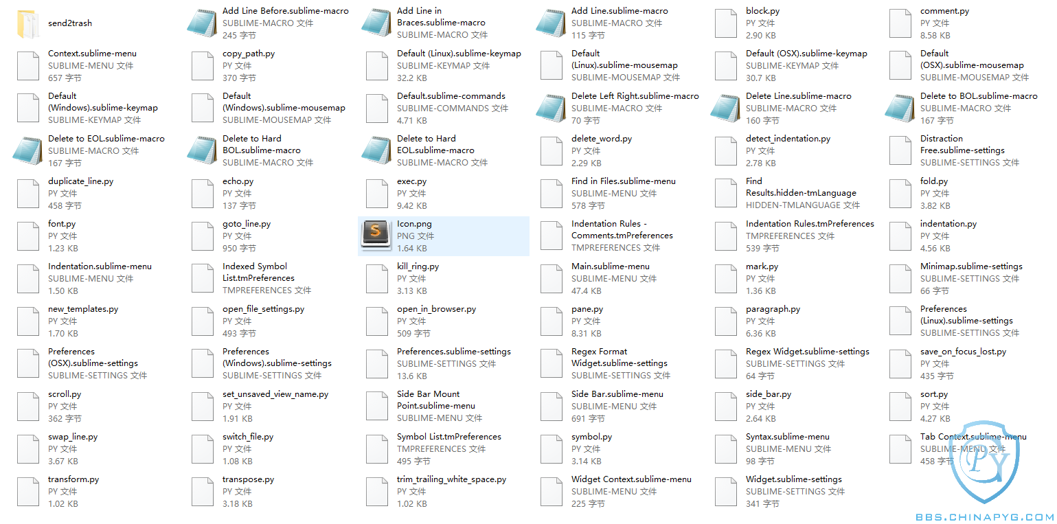Select the file name Minimap.sublime-settings

click(x=971, y=266)
